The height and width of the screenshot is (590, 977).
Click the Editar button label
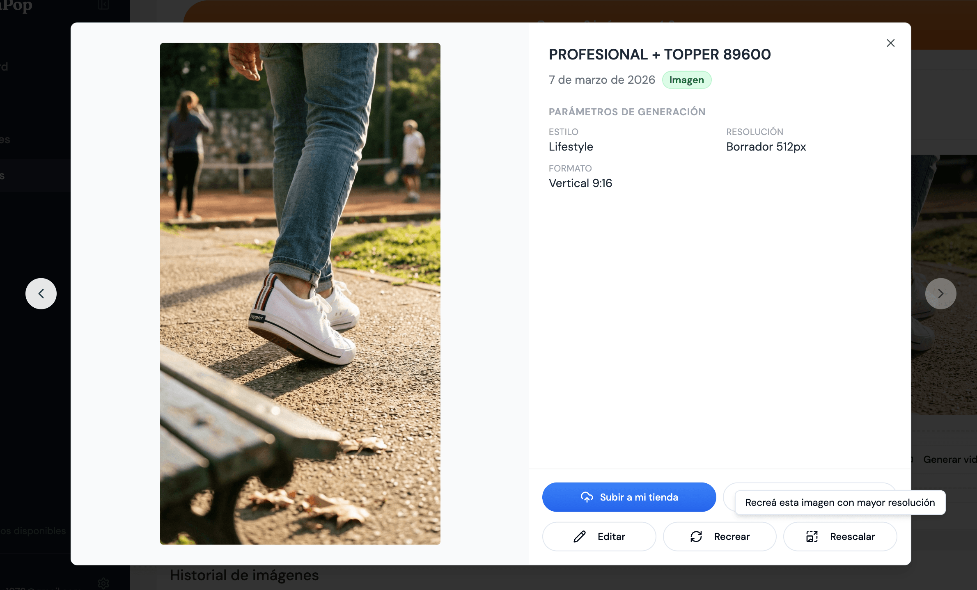611,537
